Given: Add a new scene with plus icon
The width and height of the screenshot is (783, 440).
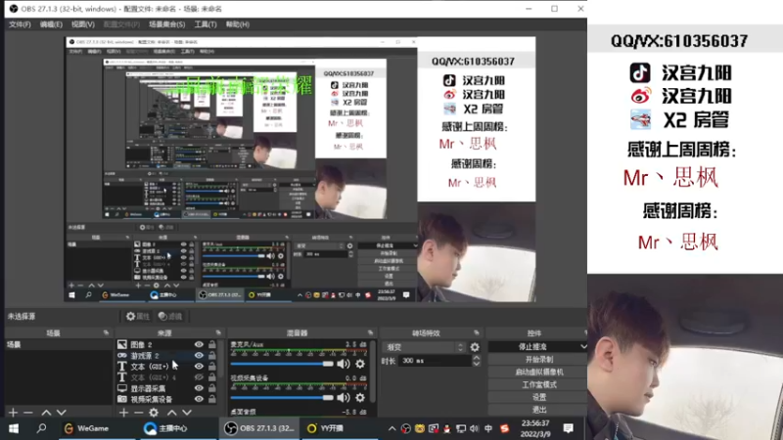Looking at the screenshot, I should tap(13, 413).
